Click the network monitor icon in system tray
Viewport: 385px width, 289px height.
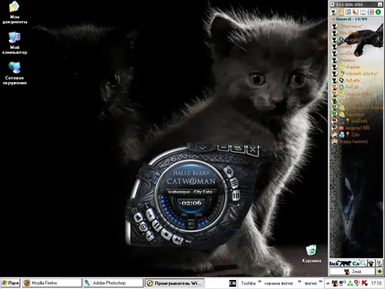tap(342, 284)
